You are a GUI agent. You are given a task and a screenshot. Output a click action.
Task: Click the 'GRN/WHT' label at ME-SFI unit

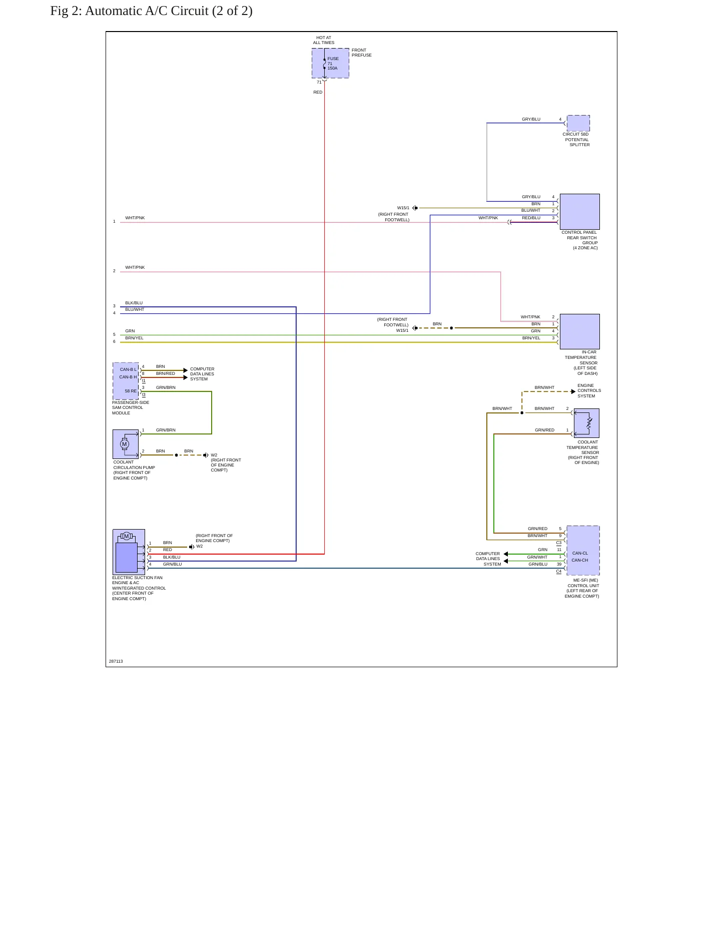click(537, 557)
